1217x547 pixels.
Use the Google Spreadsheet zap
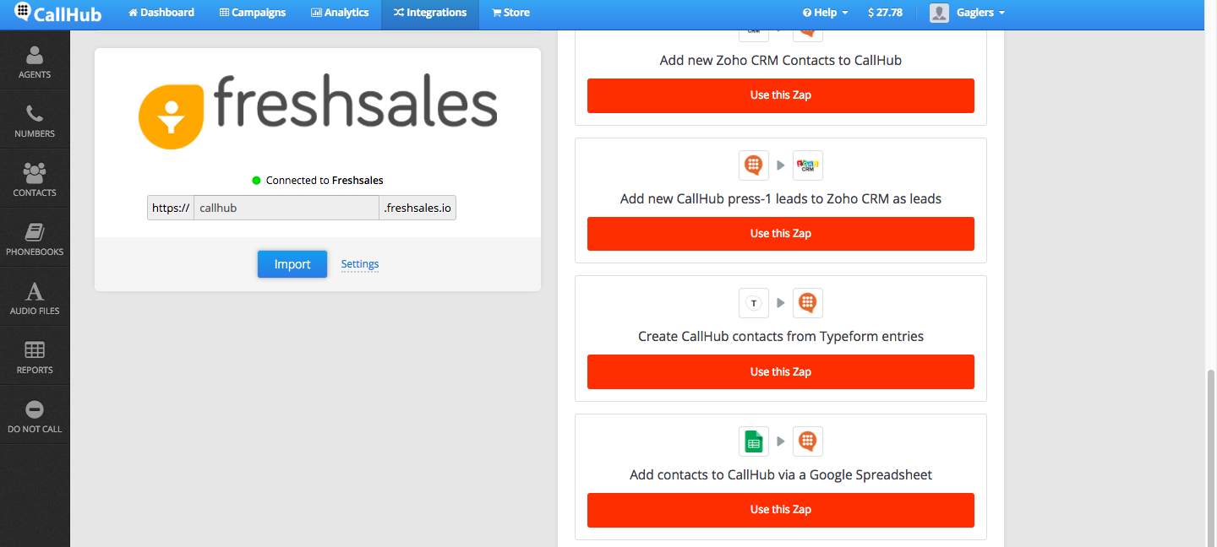tap(781, 510)
